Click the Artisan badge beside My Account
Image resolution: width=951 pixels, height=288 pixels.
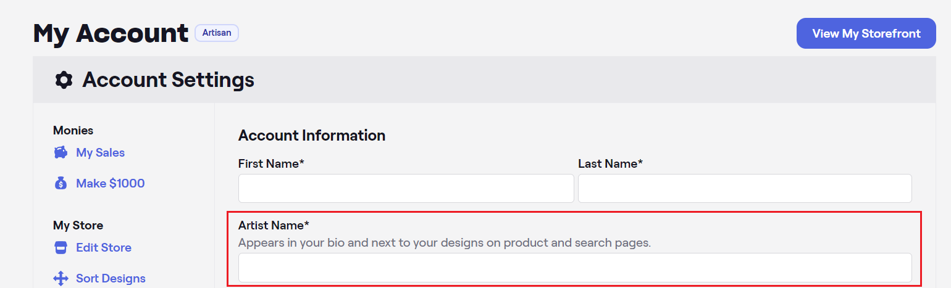pos(217,33)
